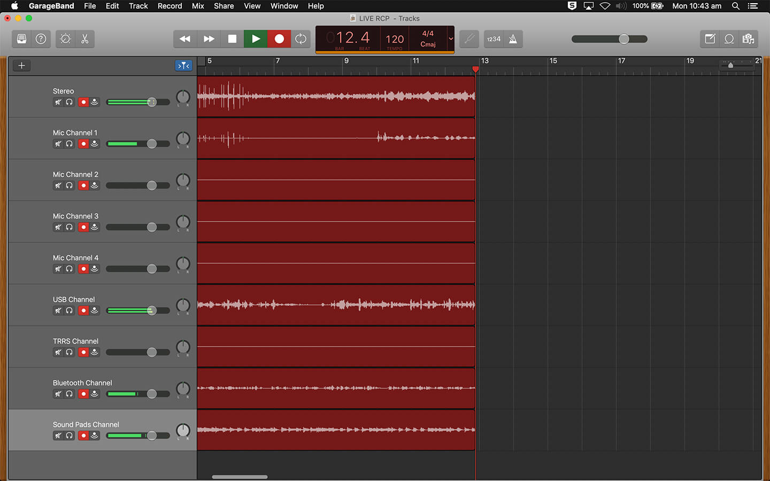The image size is (770, 481).
Task: Open the Editors scissors icon
Action: click(x=84, y=39)
